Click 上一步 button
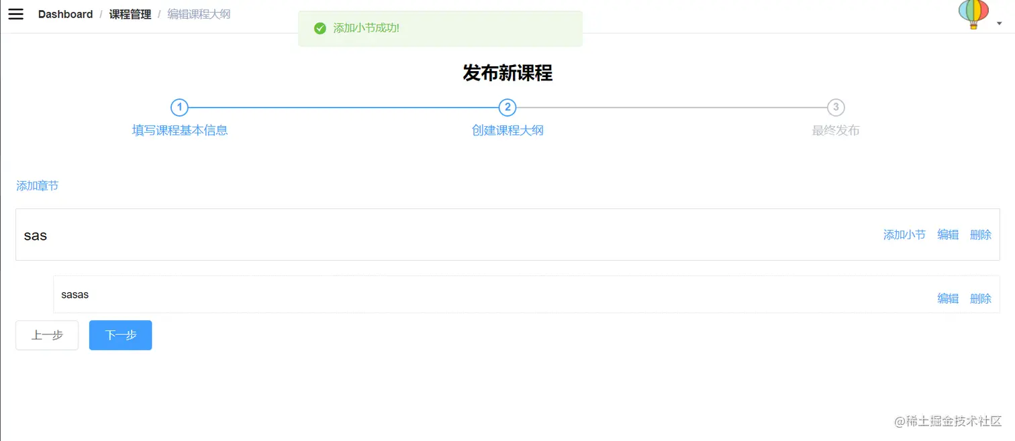 coord(47,335)
